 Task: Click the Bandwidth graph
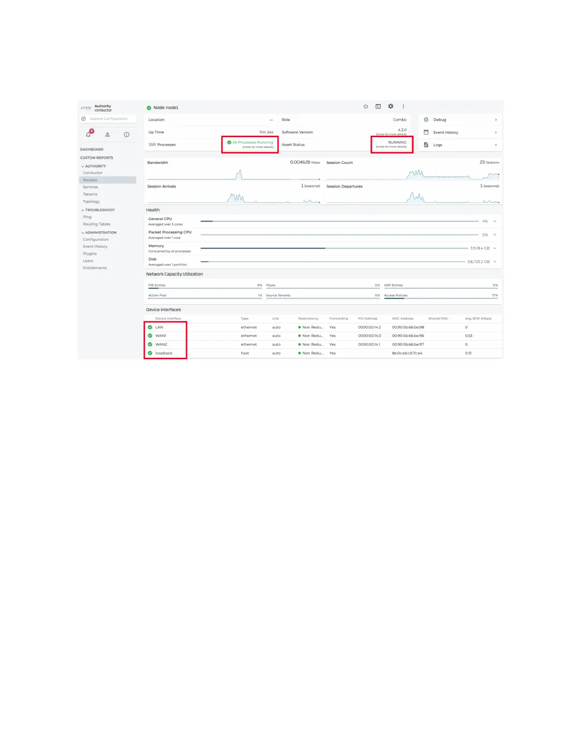233,175
